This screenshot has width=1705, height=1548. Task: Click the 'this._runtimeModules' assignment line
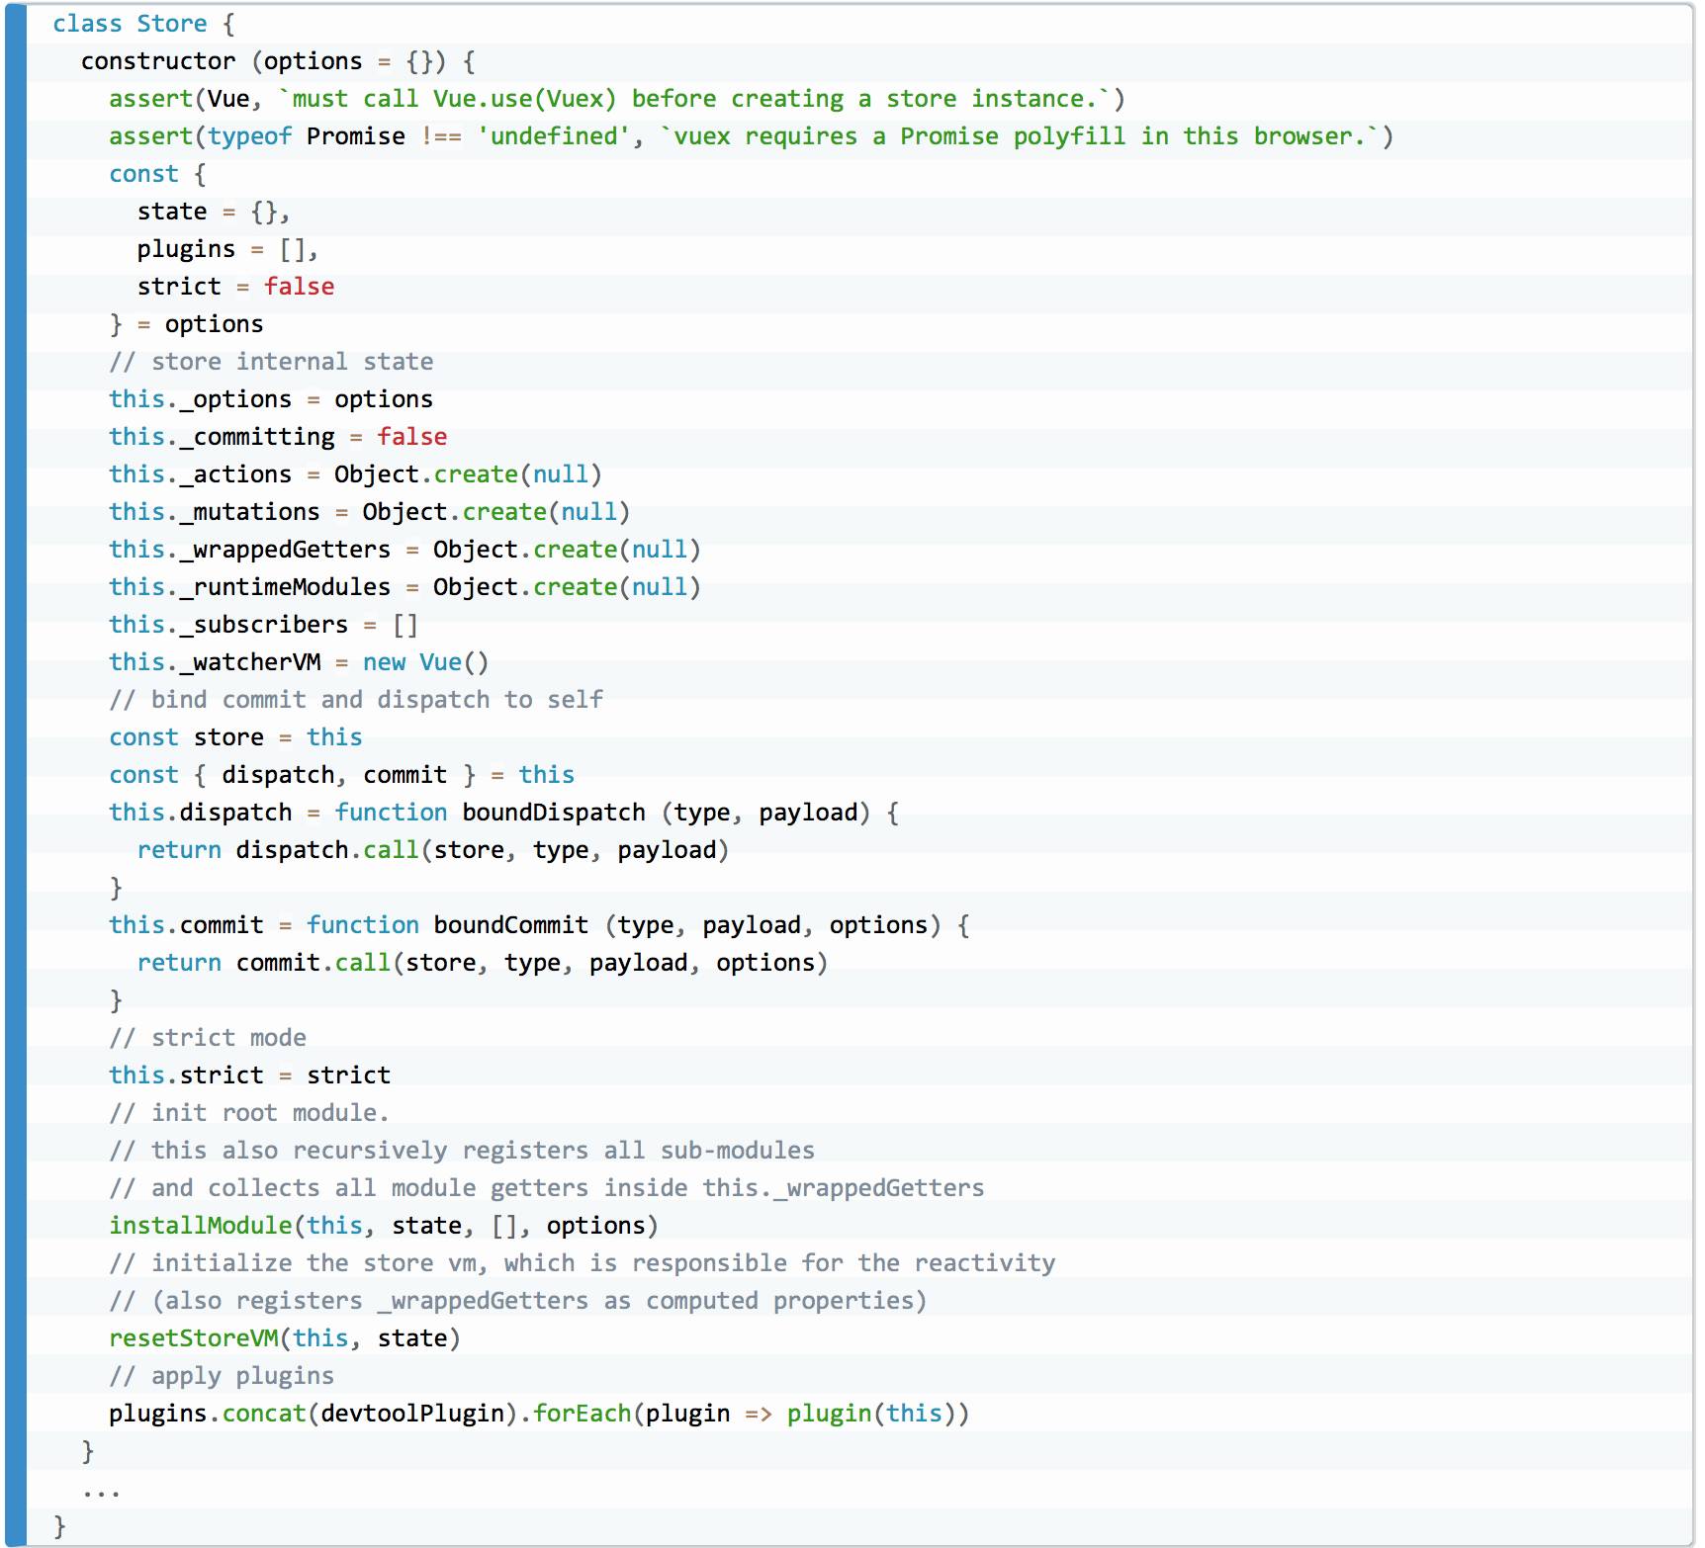(x=404, y=587)
